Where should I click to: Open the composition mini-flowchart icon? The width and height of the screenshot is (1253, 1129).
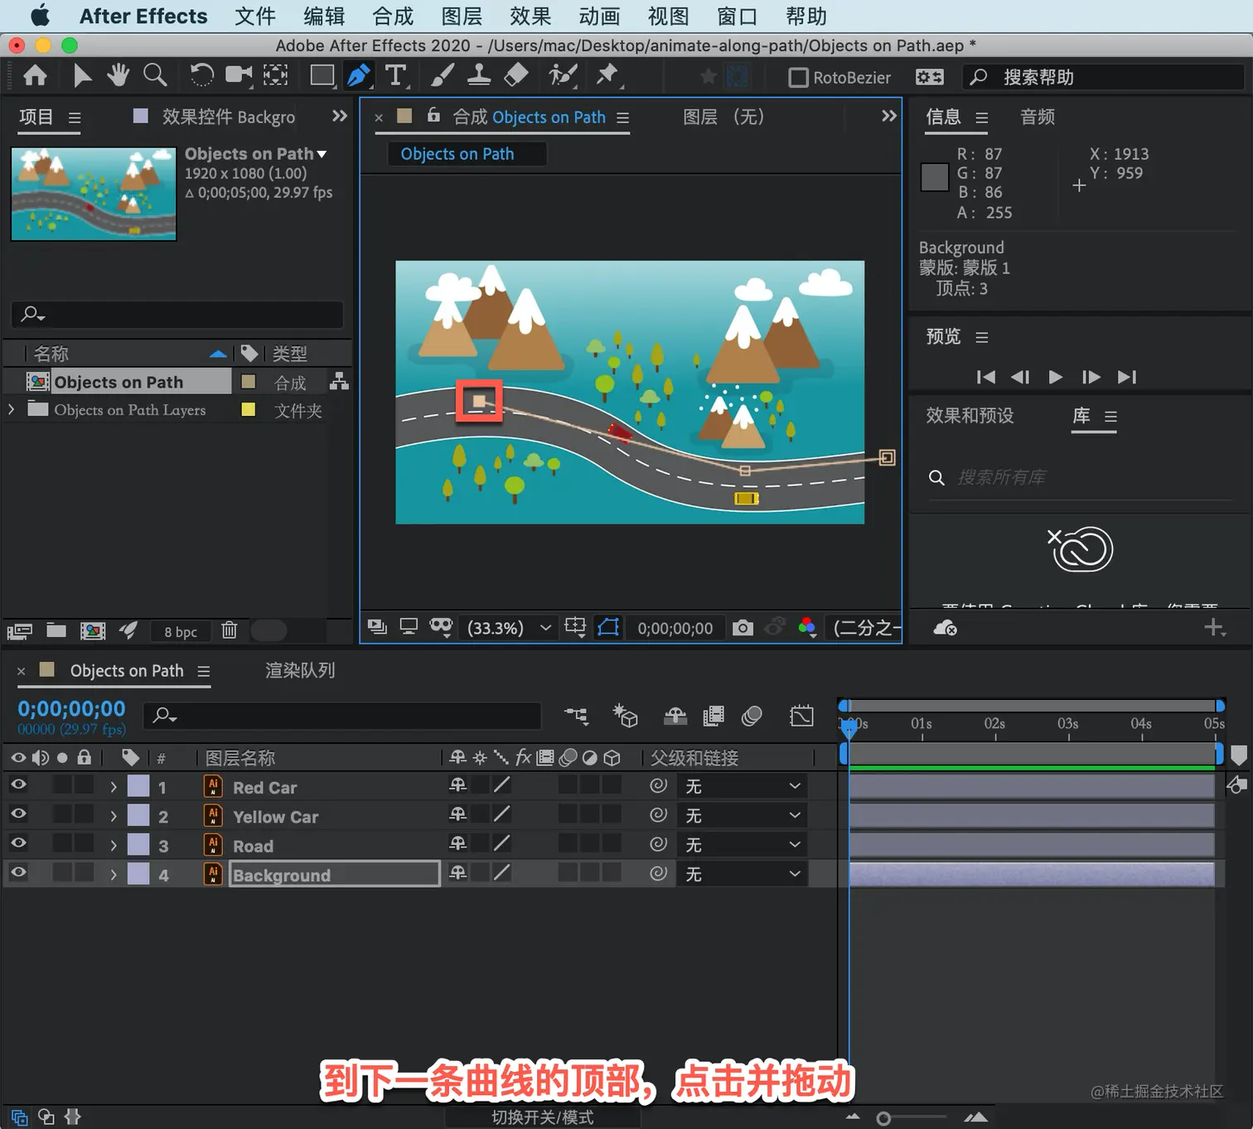[576, 716]
